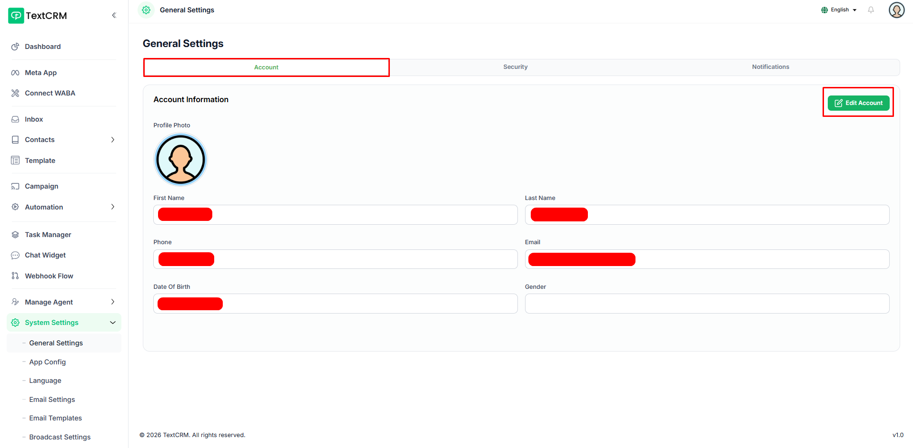Click the user avatar in the top bar
This screenshot has width=913, height=448.
point(896,10)
